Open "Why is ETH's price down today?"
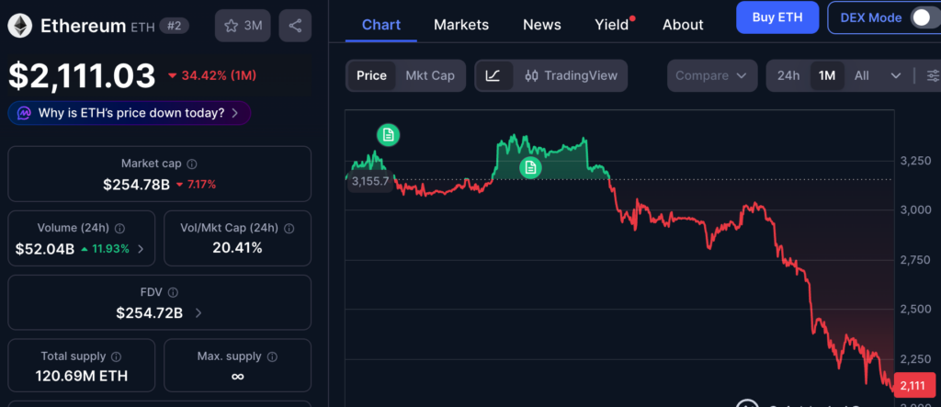The width and height of the screenshot is (941, 407). tap(130, 113)
